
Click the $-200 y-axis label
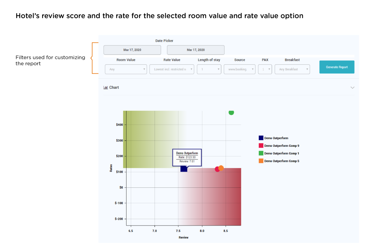tap(119, 219)
